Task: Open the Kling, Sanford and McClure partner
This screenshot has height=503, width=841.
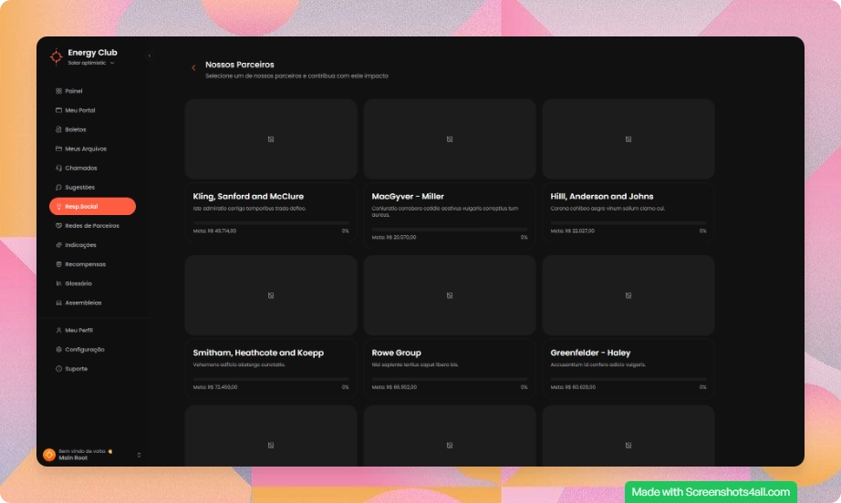Action: (248, 196)
